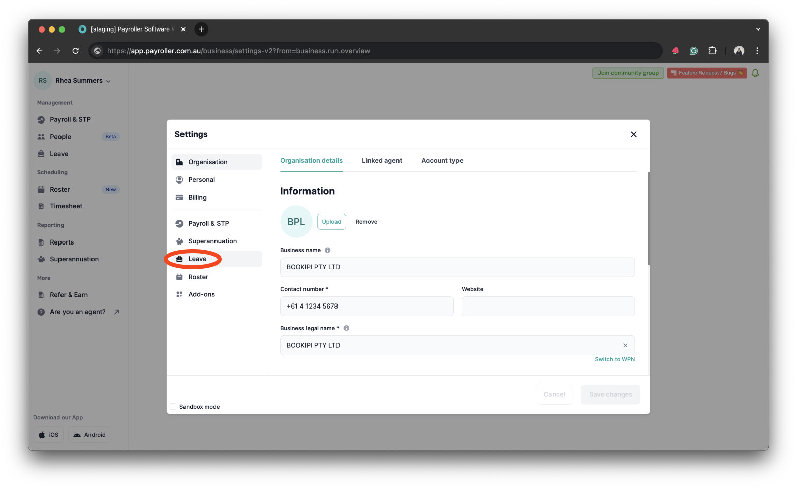Screen dimensions: 797x488
Task: Open People page in main sidebar
Action: tap(60, 137)
